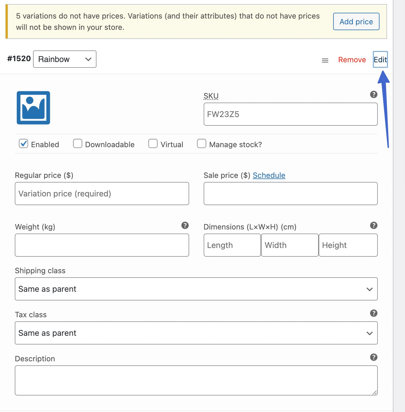405x412 pixels.
Task: Click the Description help question mark icon
Action: coord(373,357)
